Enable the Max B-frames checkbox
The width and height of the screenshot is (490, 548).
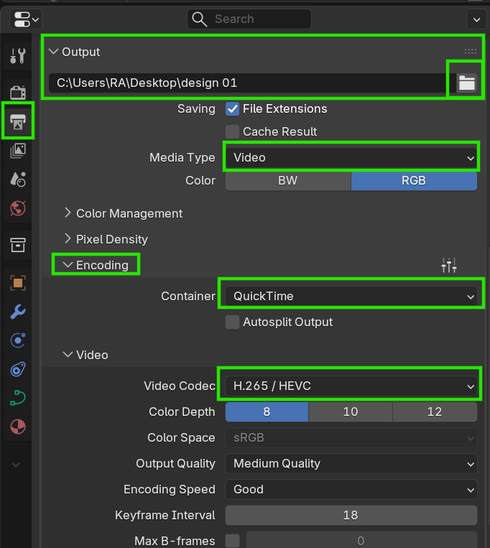coord(232,541)
